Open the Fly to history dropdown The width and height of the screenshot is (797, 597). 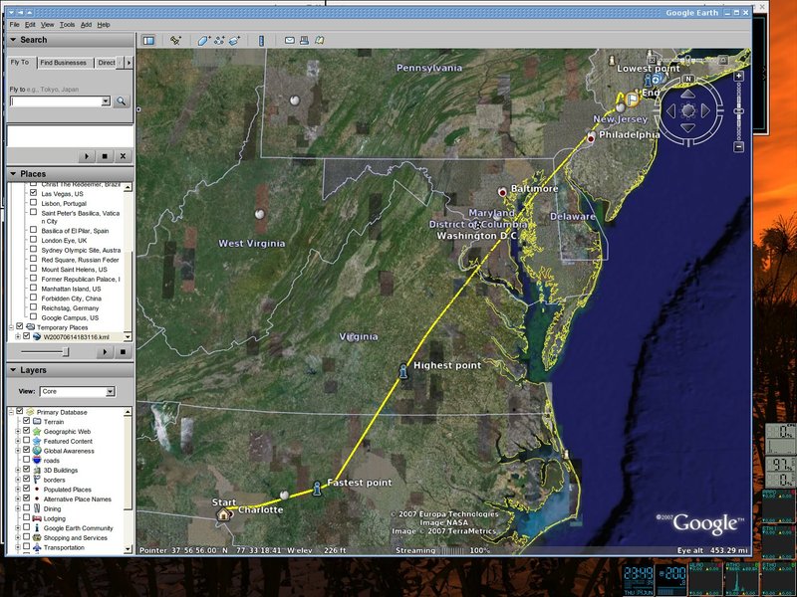(x=106, y=101)
